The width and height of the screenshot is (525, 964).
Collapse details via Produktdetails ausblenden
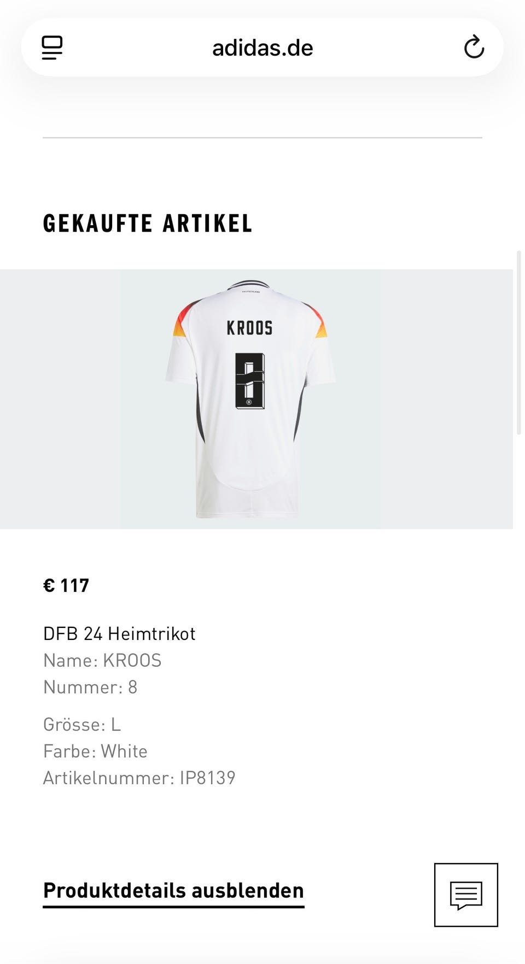click(x=173, y=891)
